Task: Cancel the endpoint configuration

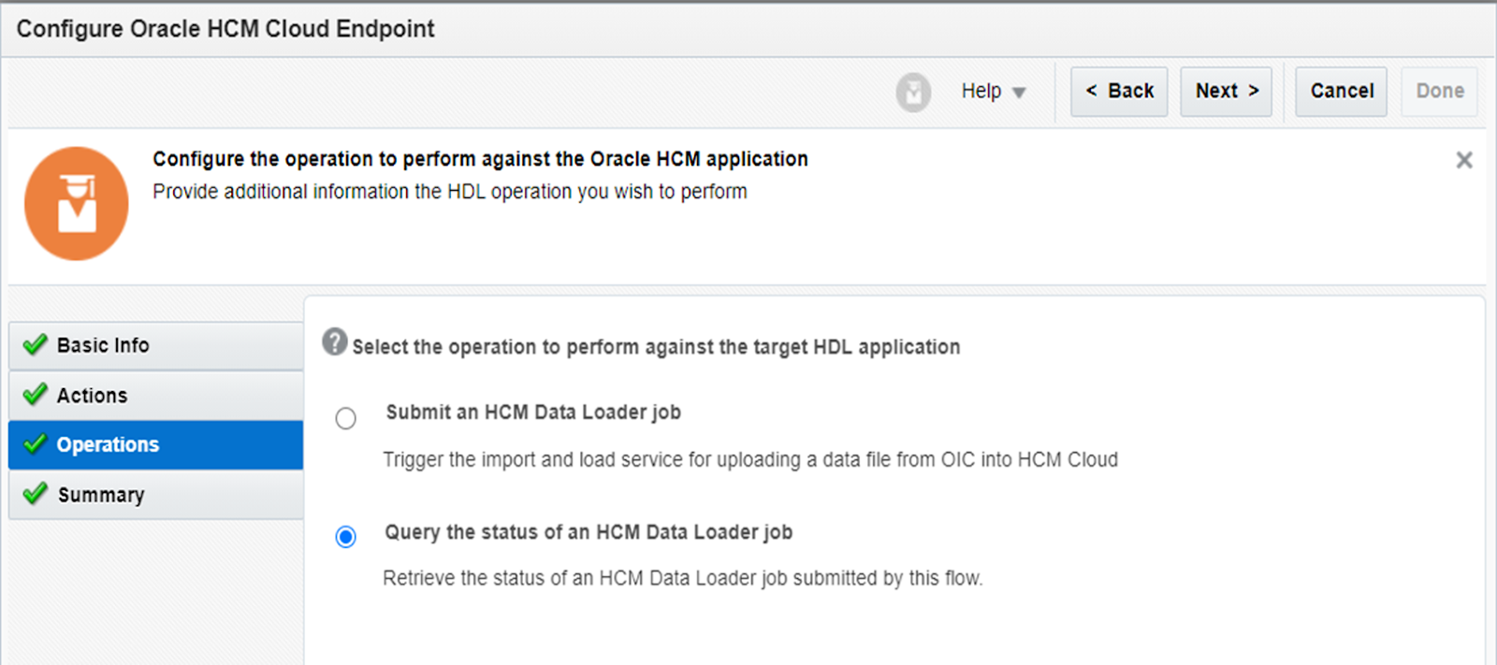Action: pyautogui.click(x=1341, y=92)
